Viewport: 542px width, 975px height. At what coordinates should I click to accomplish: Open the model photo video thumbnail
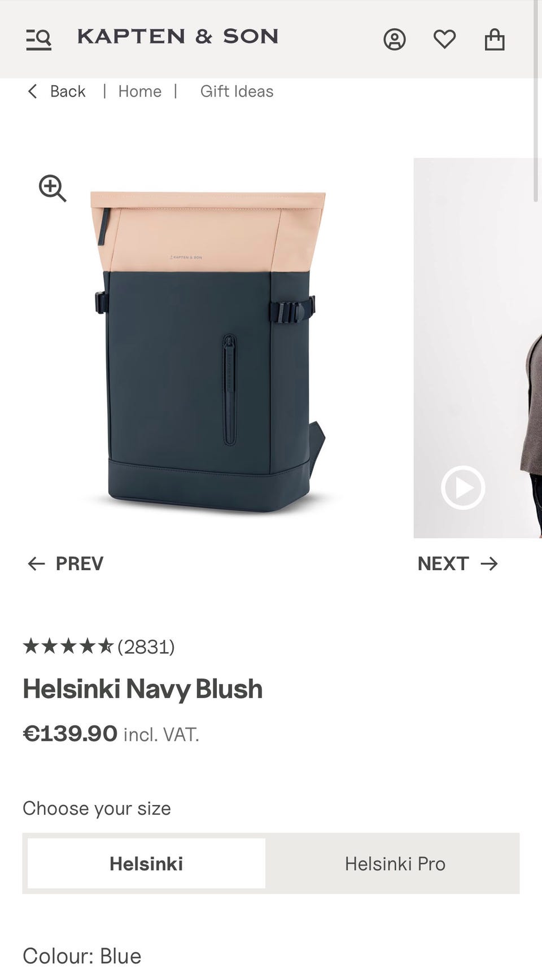coord(478,348)
